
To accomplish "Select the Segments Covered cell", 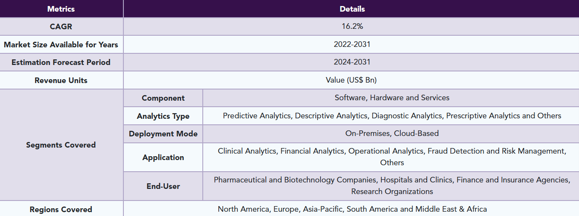I will (x=61, y=145).
